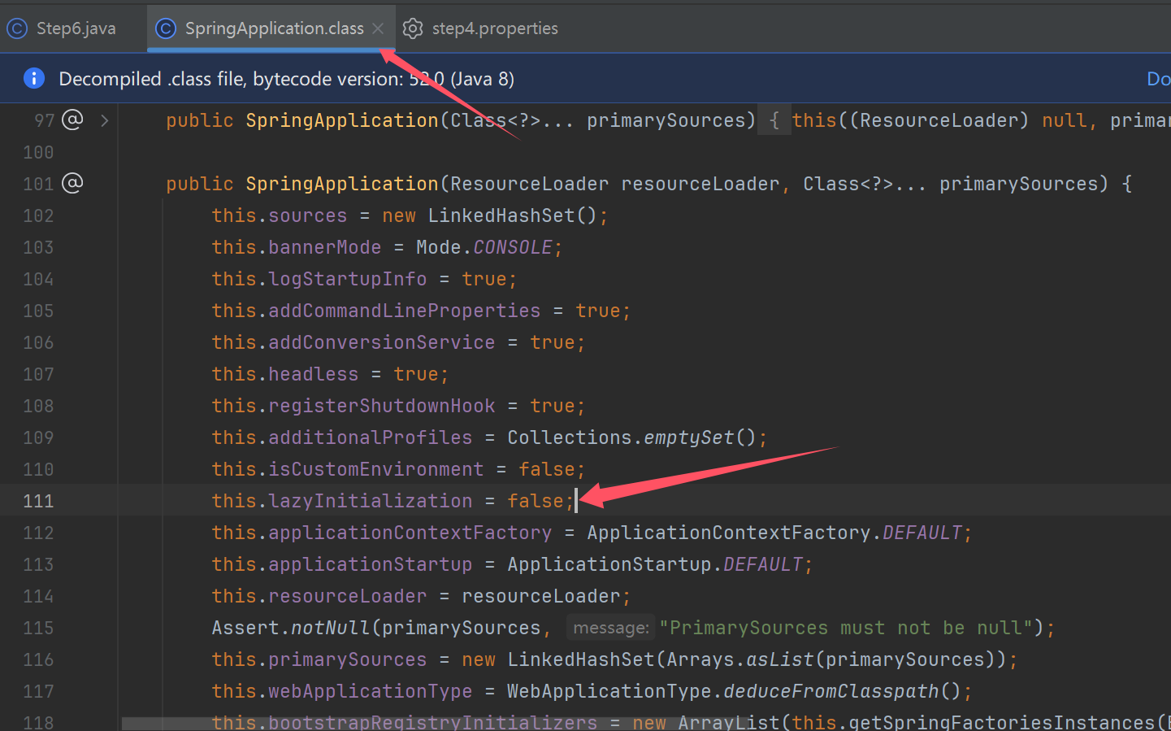Click 'logStartupInfo' field on line 104
The width and height of the screenshot is (1171, 731).
pos(347,279)
